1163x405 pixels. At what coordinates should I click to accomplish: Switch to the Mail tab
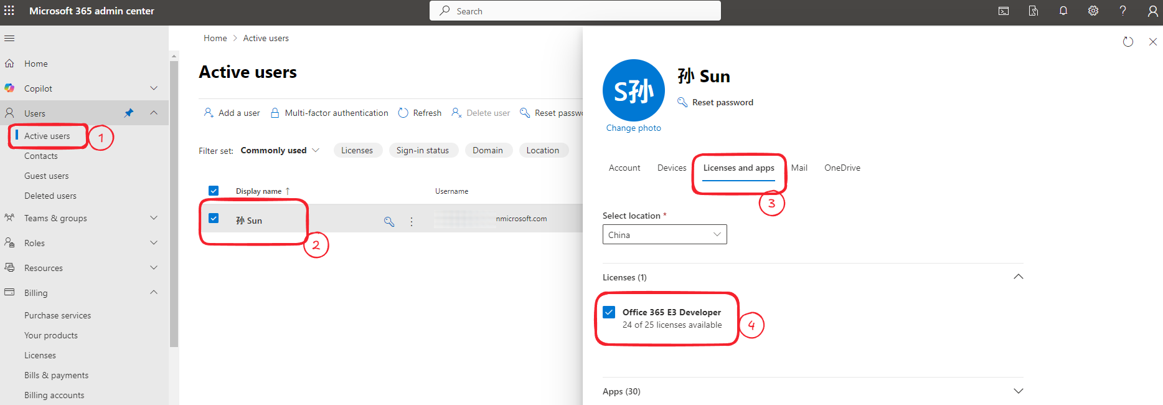pyautogui.click(x=799, y=168)
